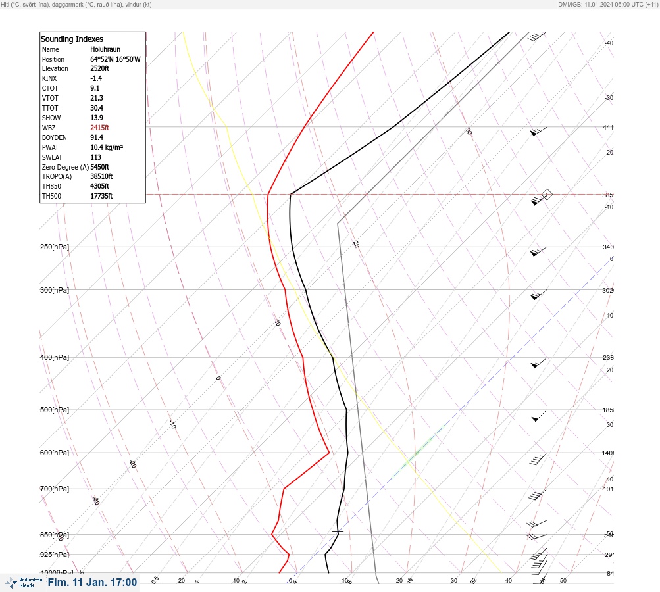Click the wind barb on the 441 line
Viewport: 660px width, 592px height.
pyautogui.click(x=538, y=132)
